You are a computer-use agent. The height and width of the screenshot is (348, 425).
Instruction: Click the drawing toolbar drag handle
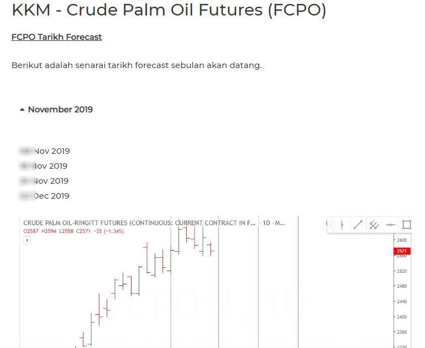click(x=330, y=225)
